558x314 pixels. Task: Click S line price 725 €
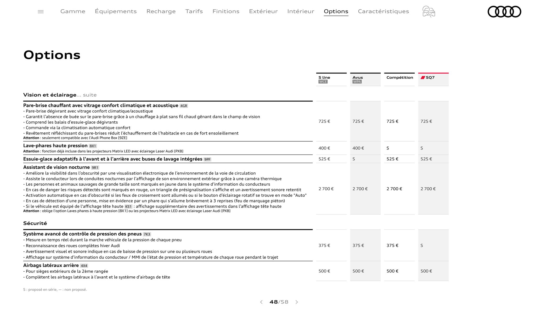[324, 121]
